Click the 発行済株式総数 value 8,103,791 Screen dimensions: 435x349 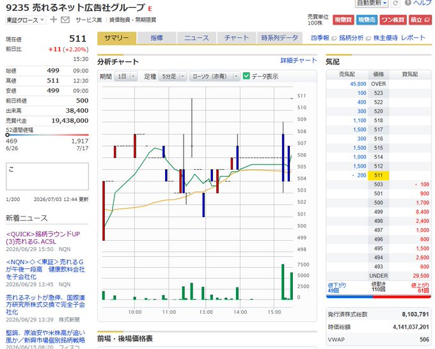tap(415, 314)
